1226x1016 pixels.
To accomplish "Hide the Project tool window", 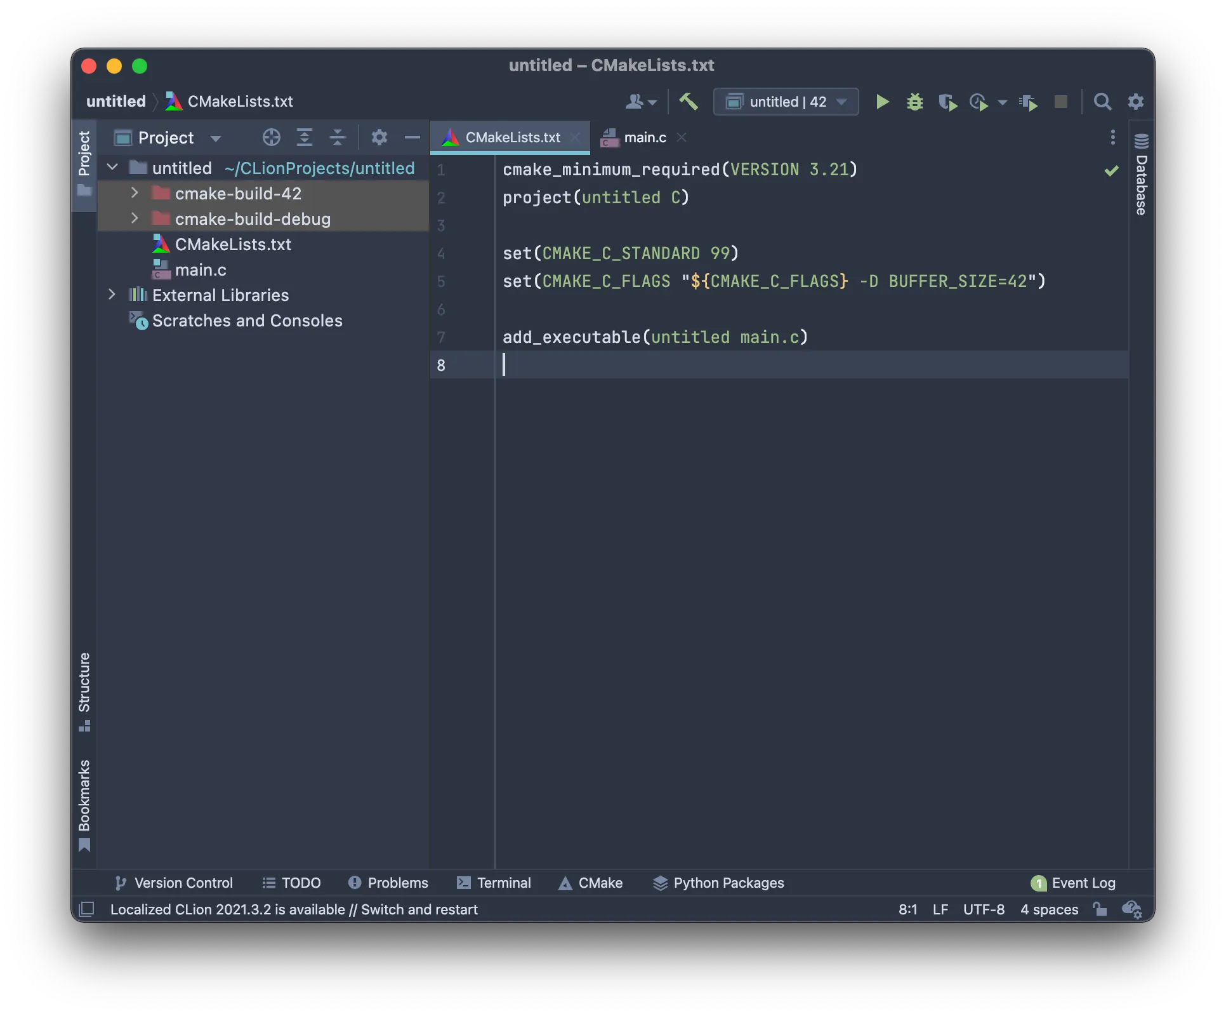I will (x=412, y=137).
